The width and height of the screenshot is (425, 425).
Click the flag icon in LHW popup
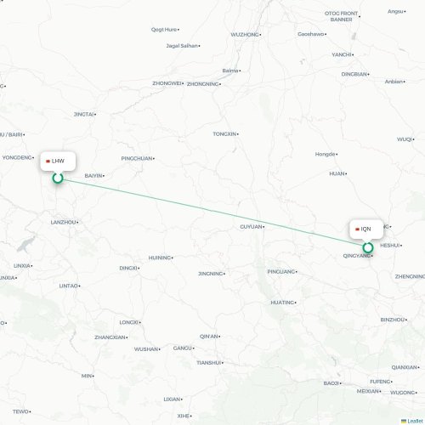tap(48, 161)
